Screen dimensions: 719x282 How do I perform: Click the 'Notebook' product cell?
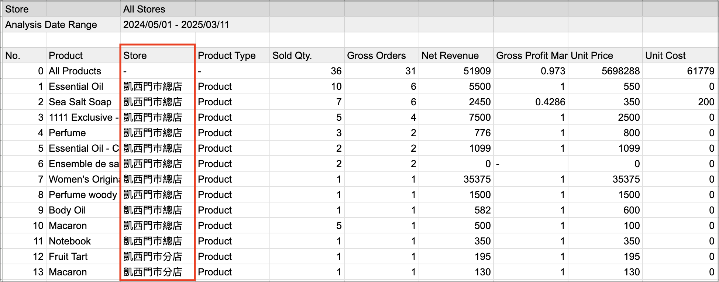[83, 241]
